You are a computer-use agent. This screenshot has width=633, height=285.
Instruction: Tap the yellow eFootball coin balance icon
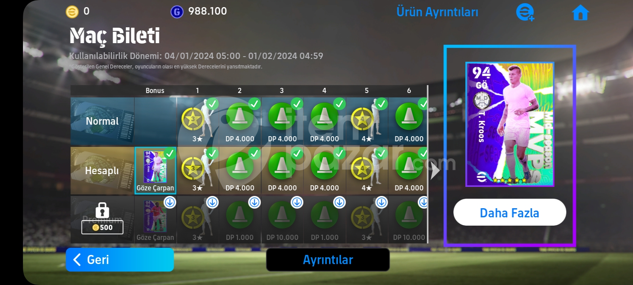click(x=72, y=12)
